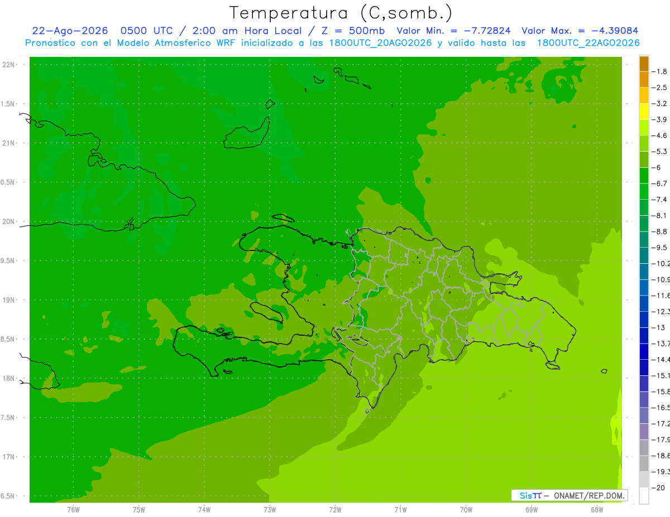The width and height of the screenshot is (670, 517).
Task: Click the "-4.6" colorbar value
Action: click(661, 136)
